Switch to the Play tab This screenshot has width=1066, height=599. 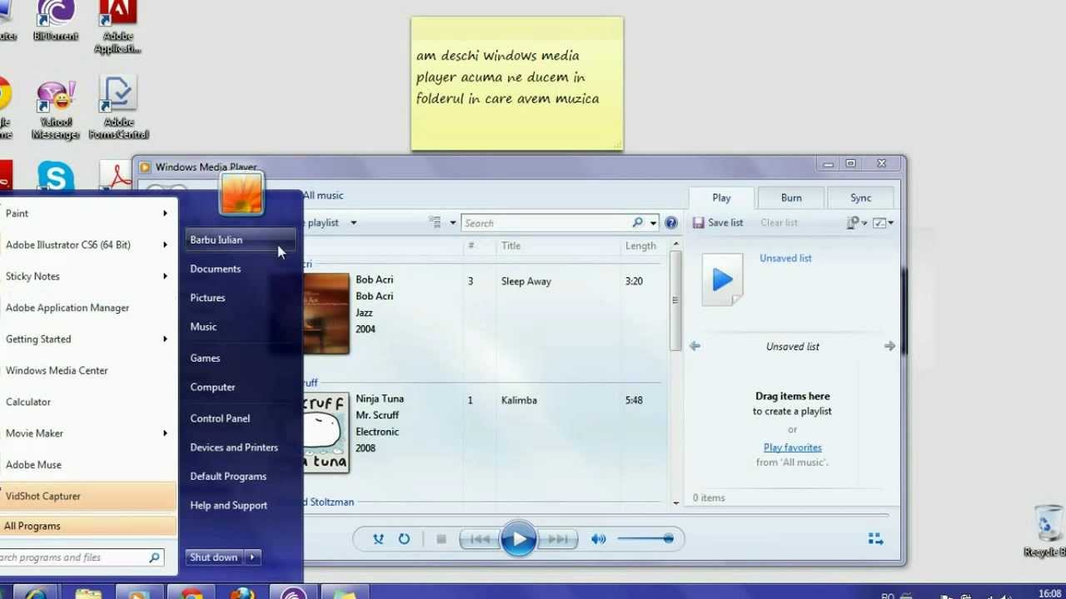(x=721, y=198)
